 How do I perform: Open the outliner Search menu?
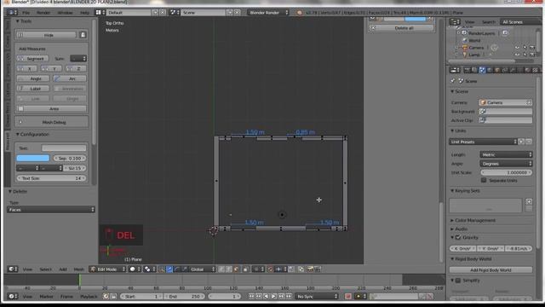[x=488, y=22]
